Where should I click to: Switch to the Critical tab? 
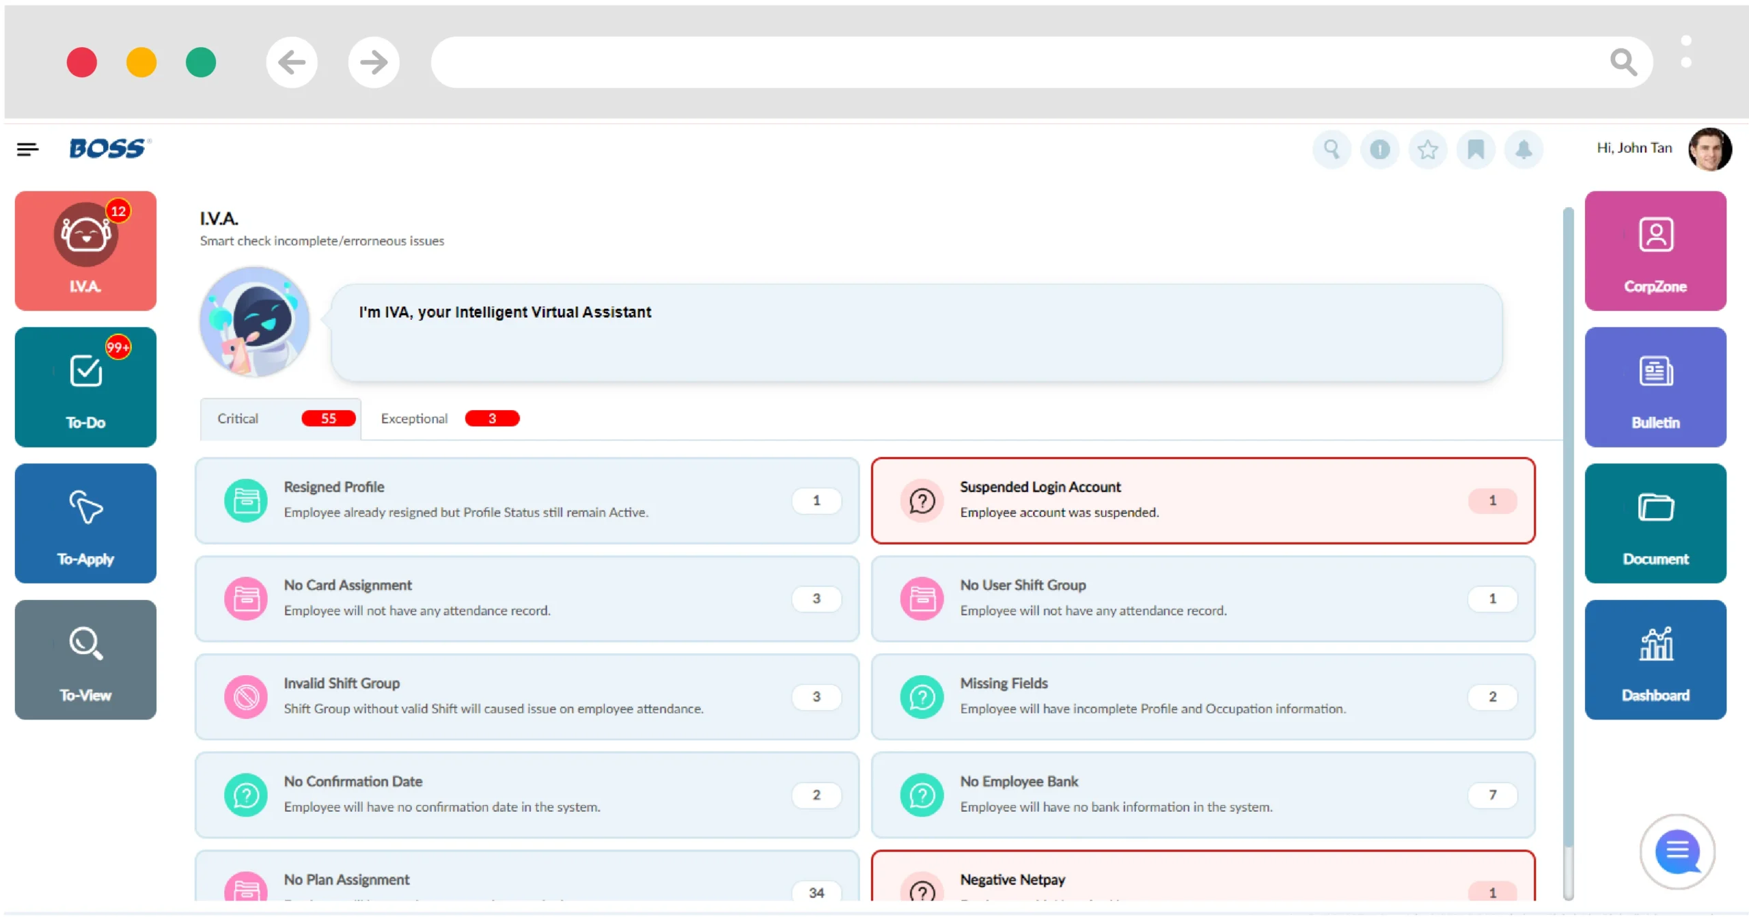click(x=281, y=419)
